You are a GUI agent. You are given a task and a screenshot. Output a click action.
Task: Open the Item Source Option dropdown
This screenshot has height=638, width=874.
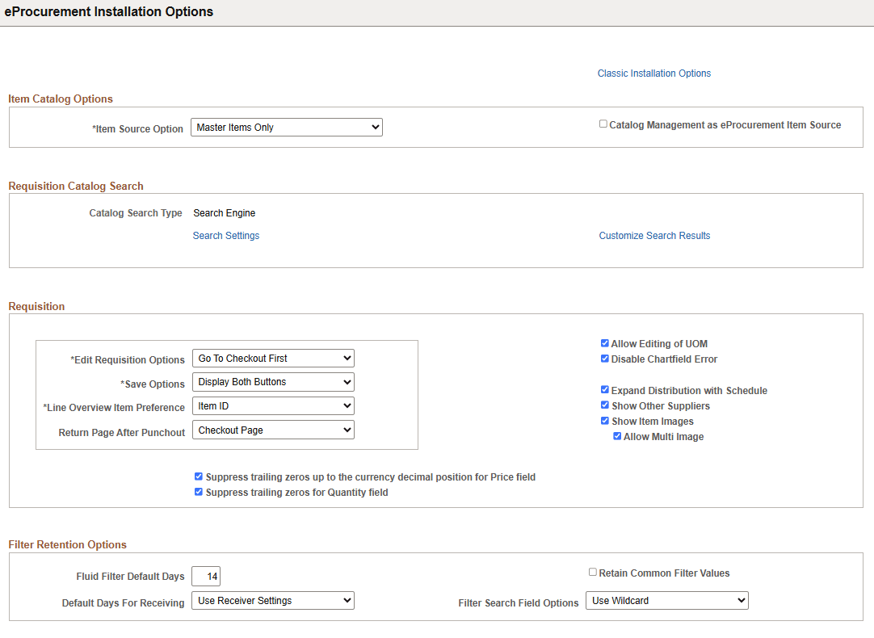(286, 127)
